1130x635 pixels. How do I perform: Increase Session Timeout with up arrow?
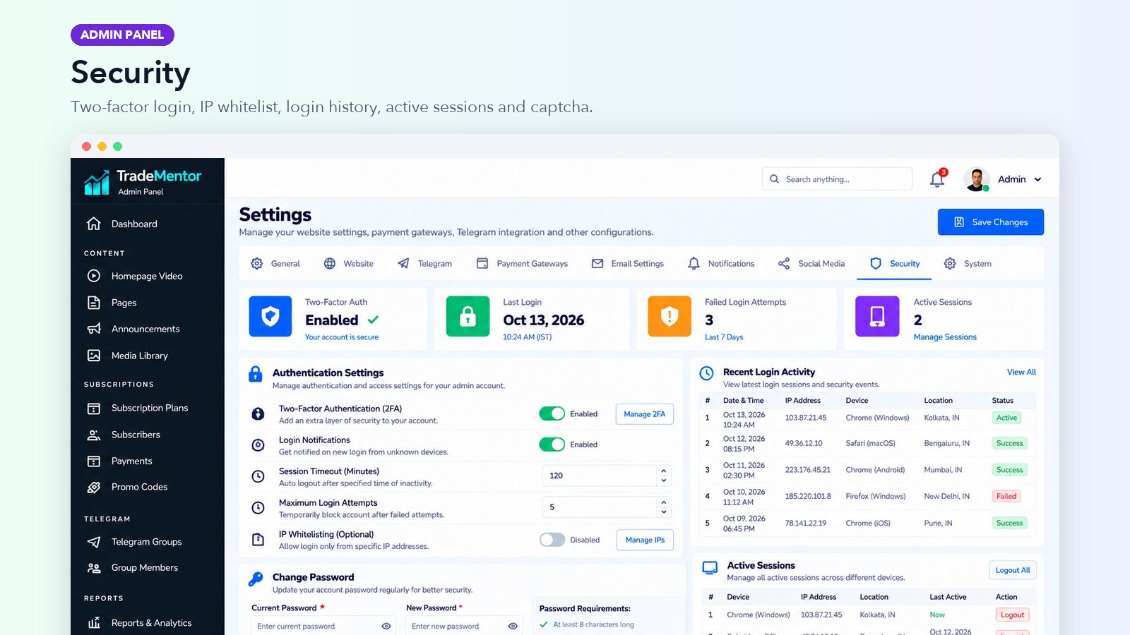[664, 471]
